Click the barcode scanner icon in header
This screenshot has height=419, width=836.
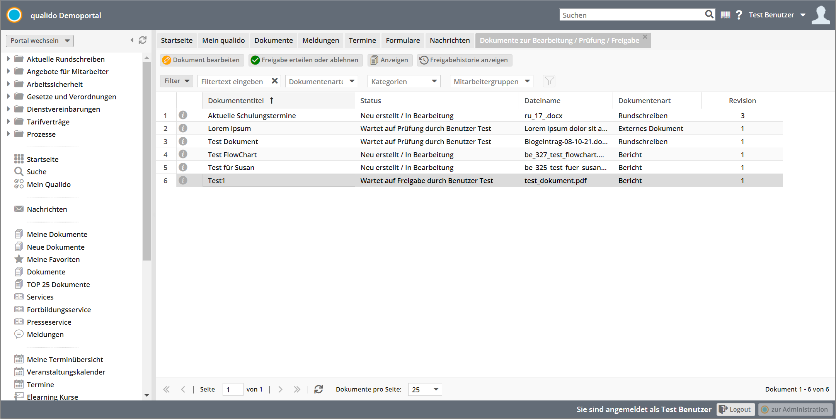pos(725,15)
